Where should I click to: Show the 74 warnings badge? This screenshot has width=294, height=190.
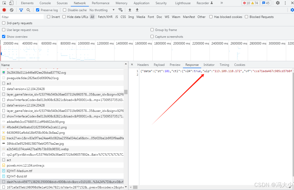(x=255, y=3)
